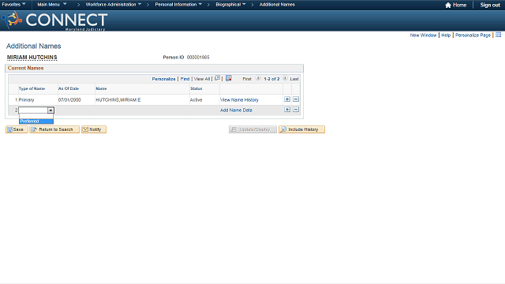Click Personalize Page link

pos(473,35)
